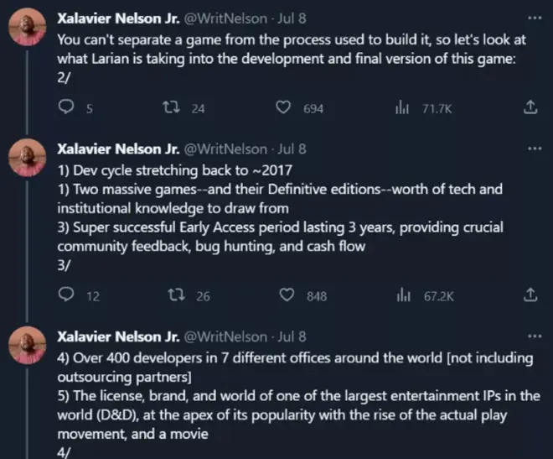Like the tweet with 694 likes
Image resolution: width=553 pixels, height=459 pixels.
point(284,107)
